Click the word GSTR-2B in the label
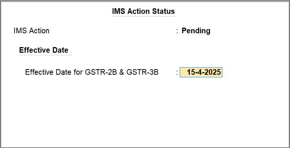This screenshot has width=290, height=148. 101,72
